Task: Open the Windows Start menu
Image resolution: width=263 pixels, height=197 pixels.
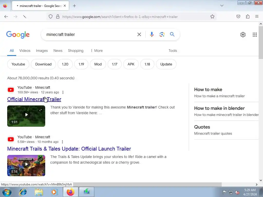Action: pos(7,192)
